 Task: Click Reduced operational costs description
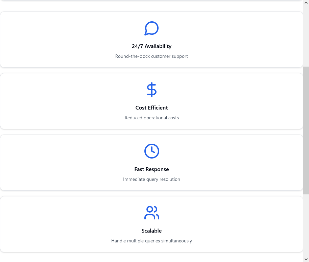click(151, 118)
